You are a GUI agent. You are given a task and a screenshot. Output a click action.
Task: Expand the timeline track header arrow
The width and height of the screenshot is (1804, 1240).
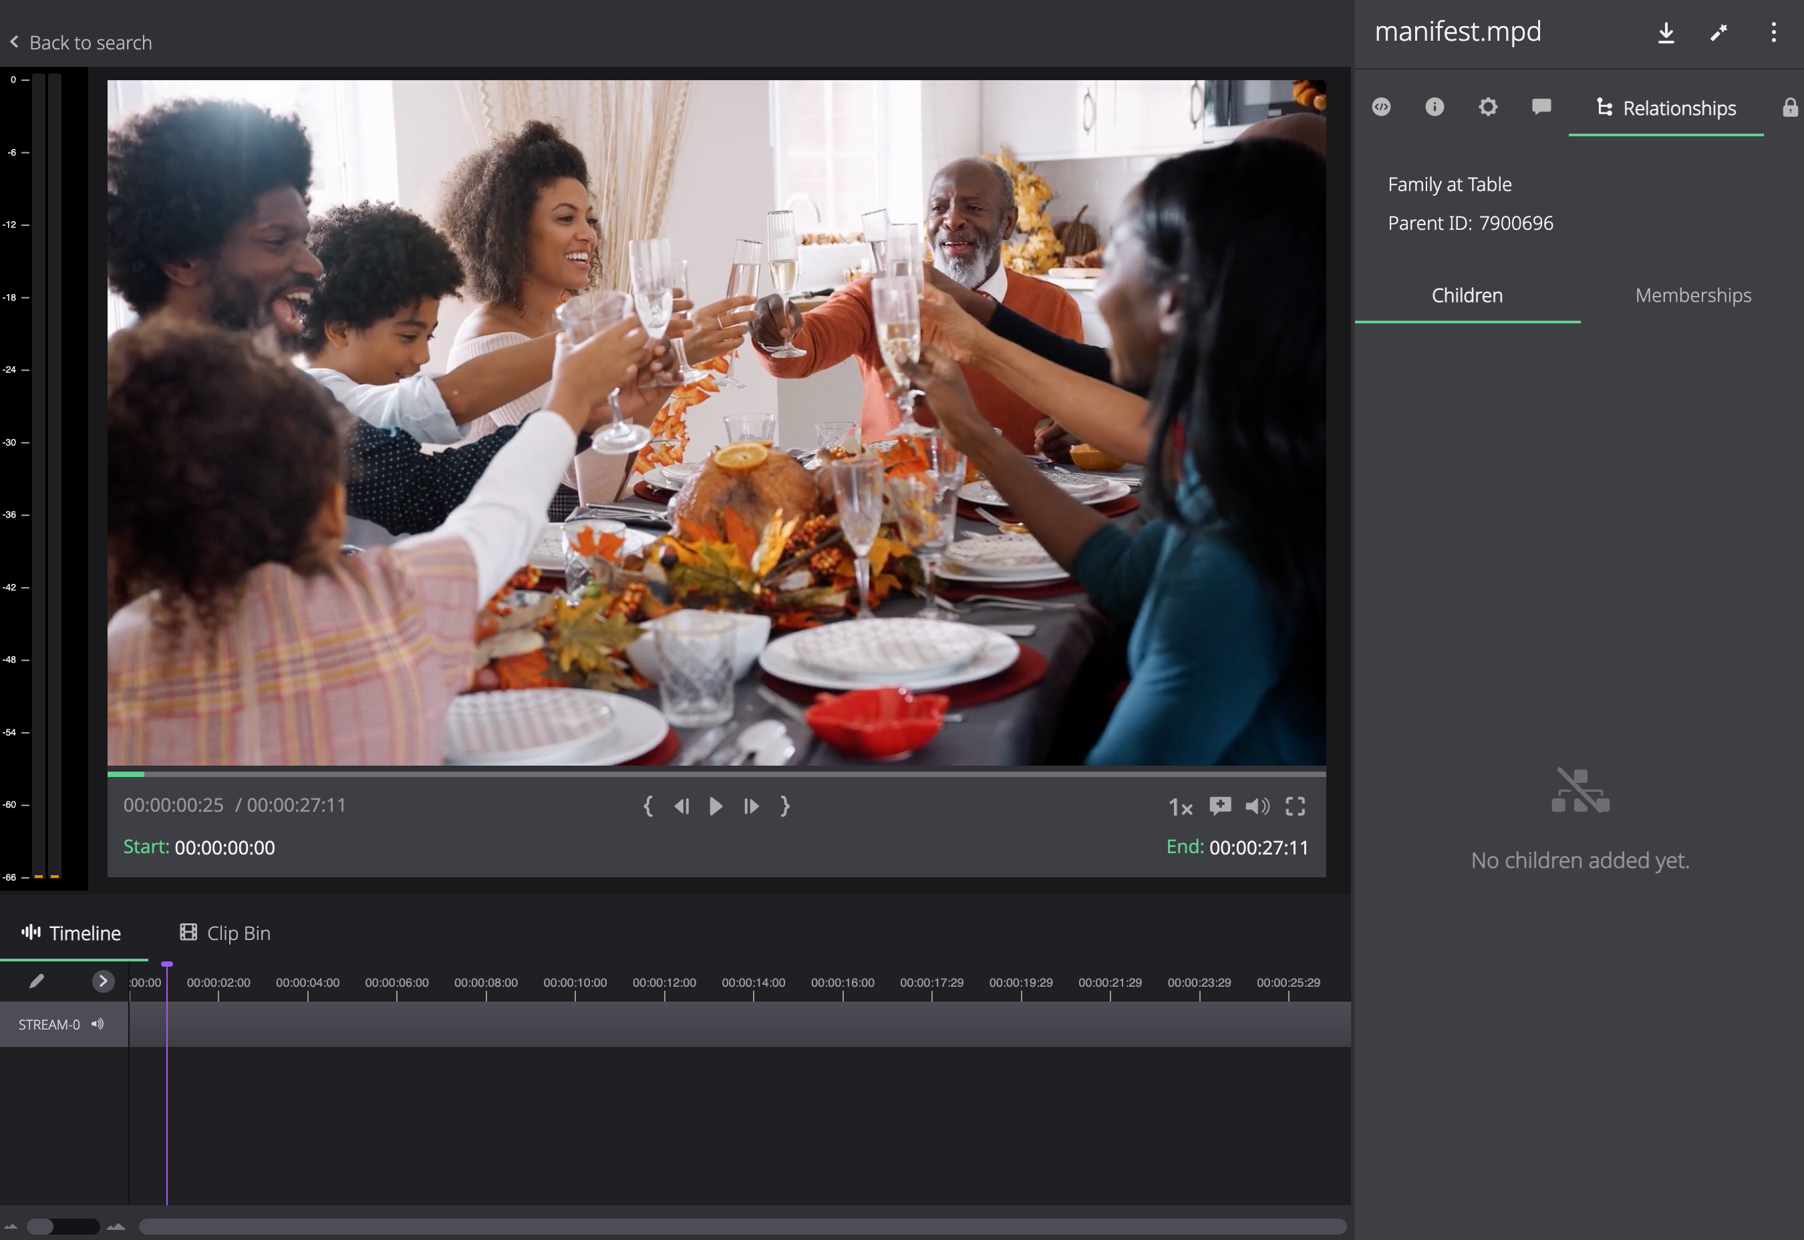102,981
